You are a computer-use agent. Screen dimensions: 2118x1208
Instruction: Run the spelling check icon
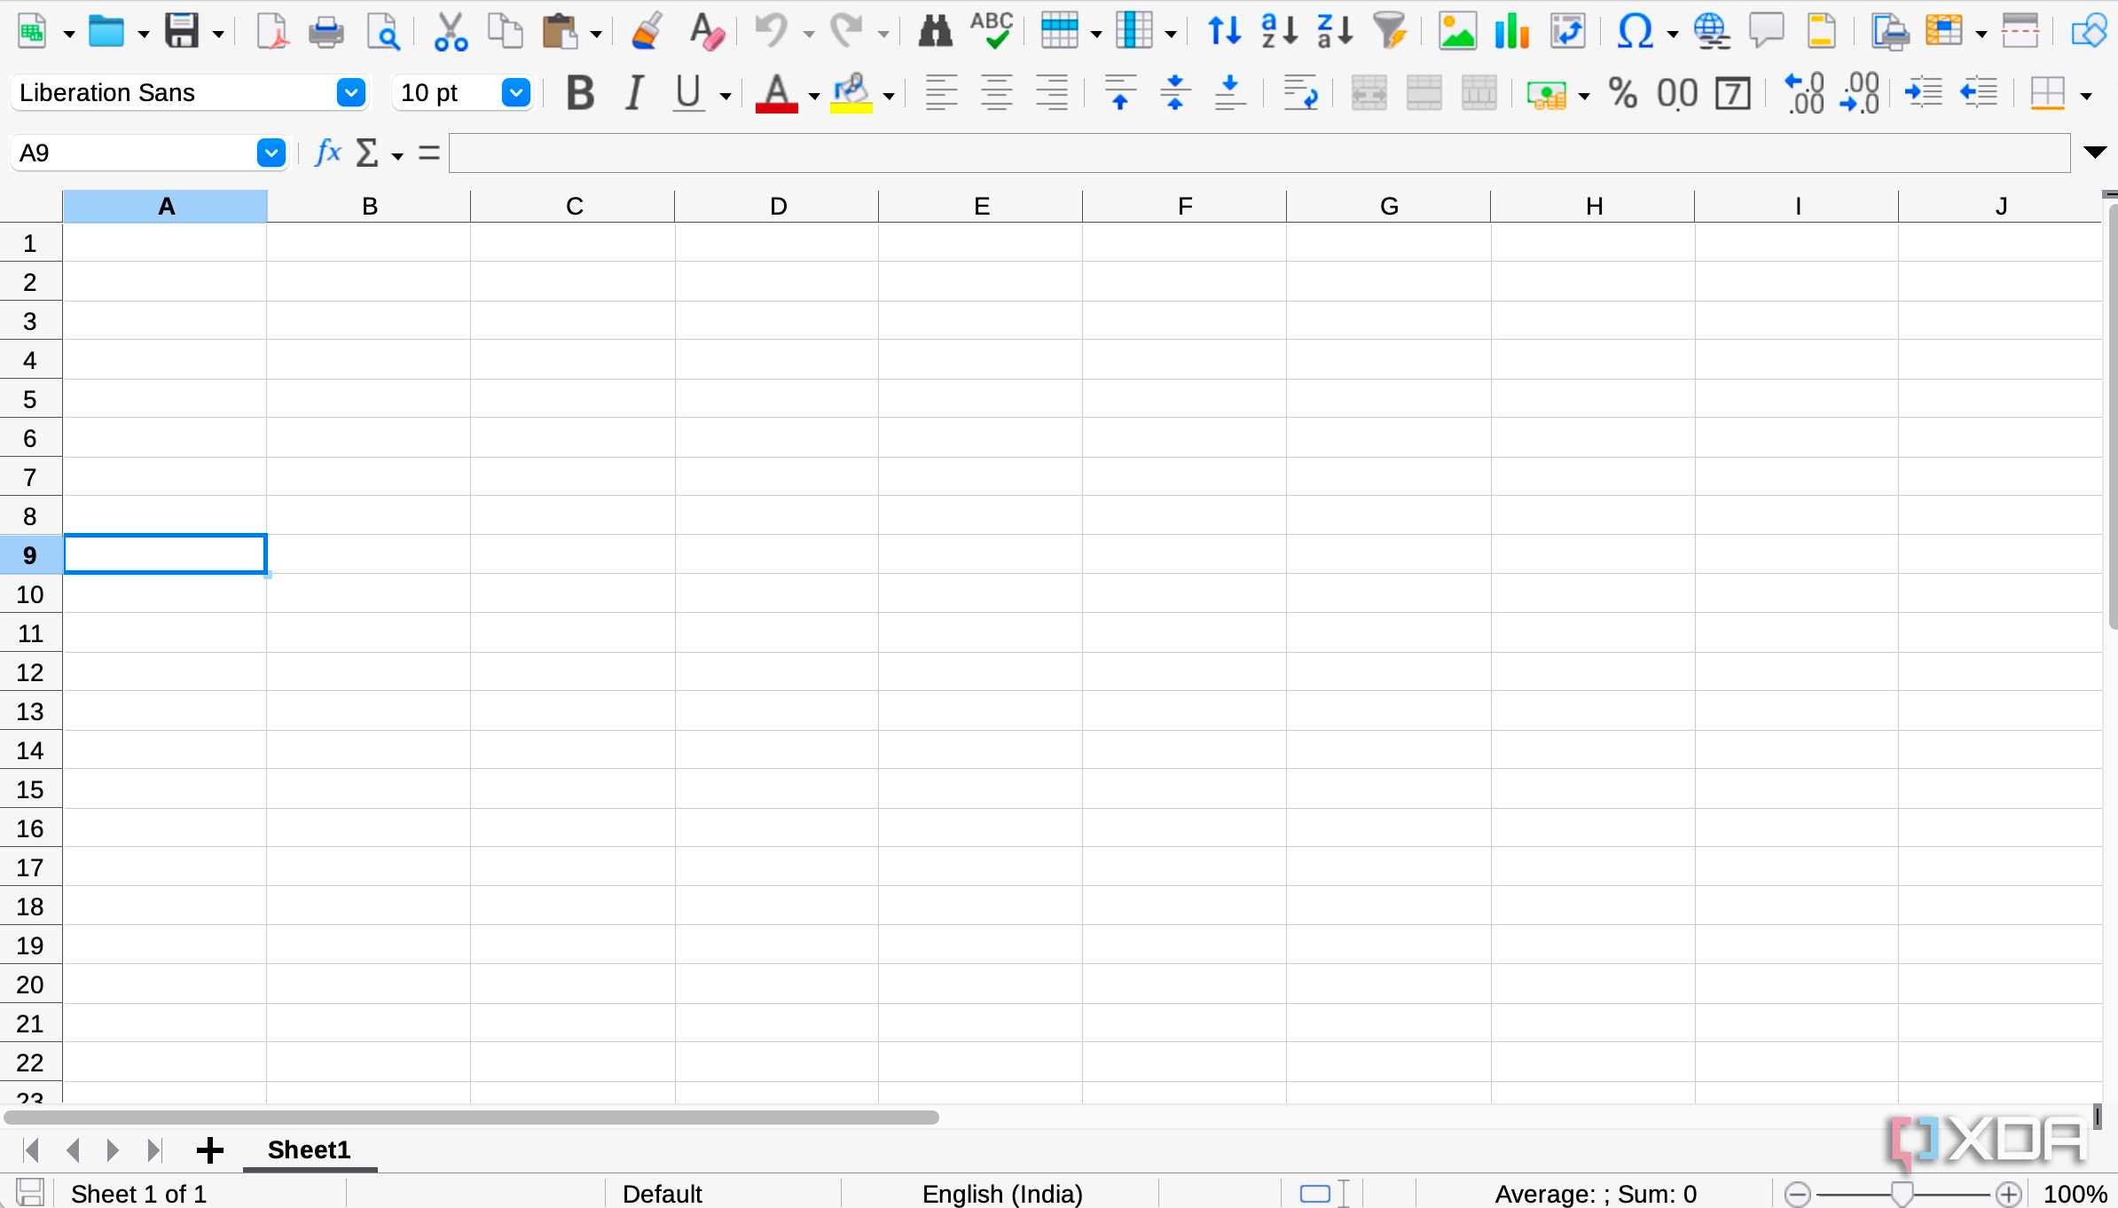tap(992, 31)
